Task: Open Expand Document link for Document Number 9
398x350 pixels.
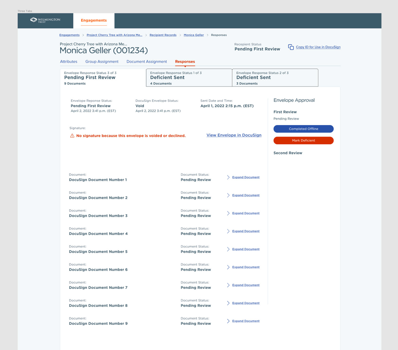Action: click(x=246, y=321)
